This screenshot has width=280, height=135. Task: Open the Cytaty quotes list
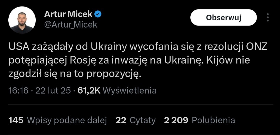click(143, 120)
